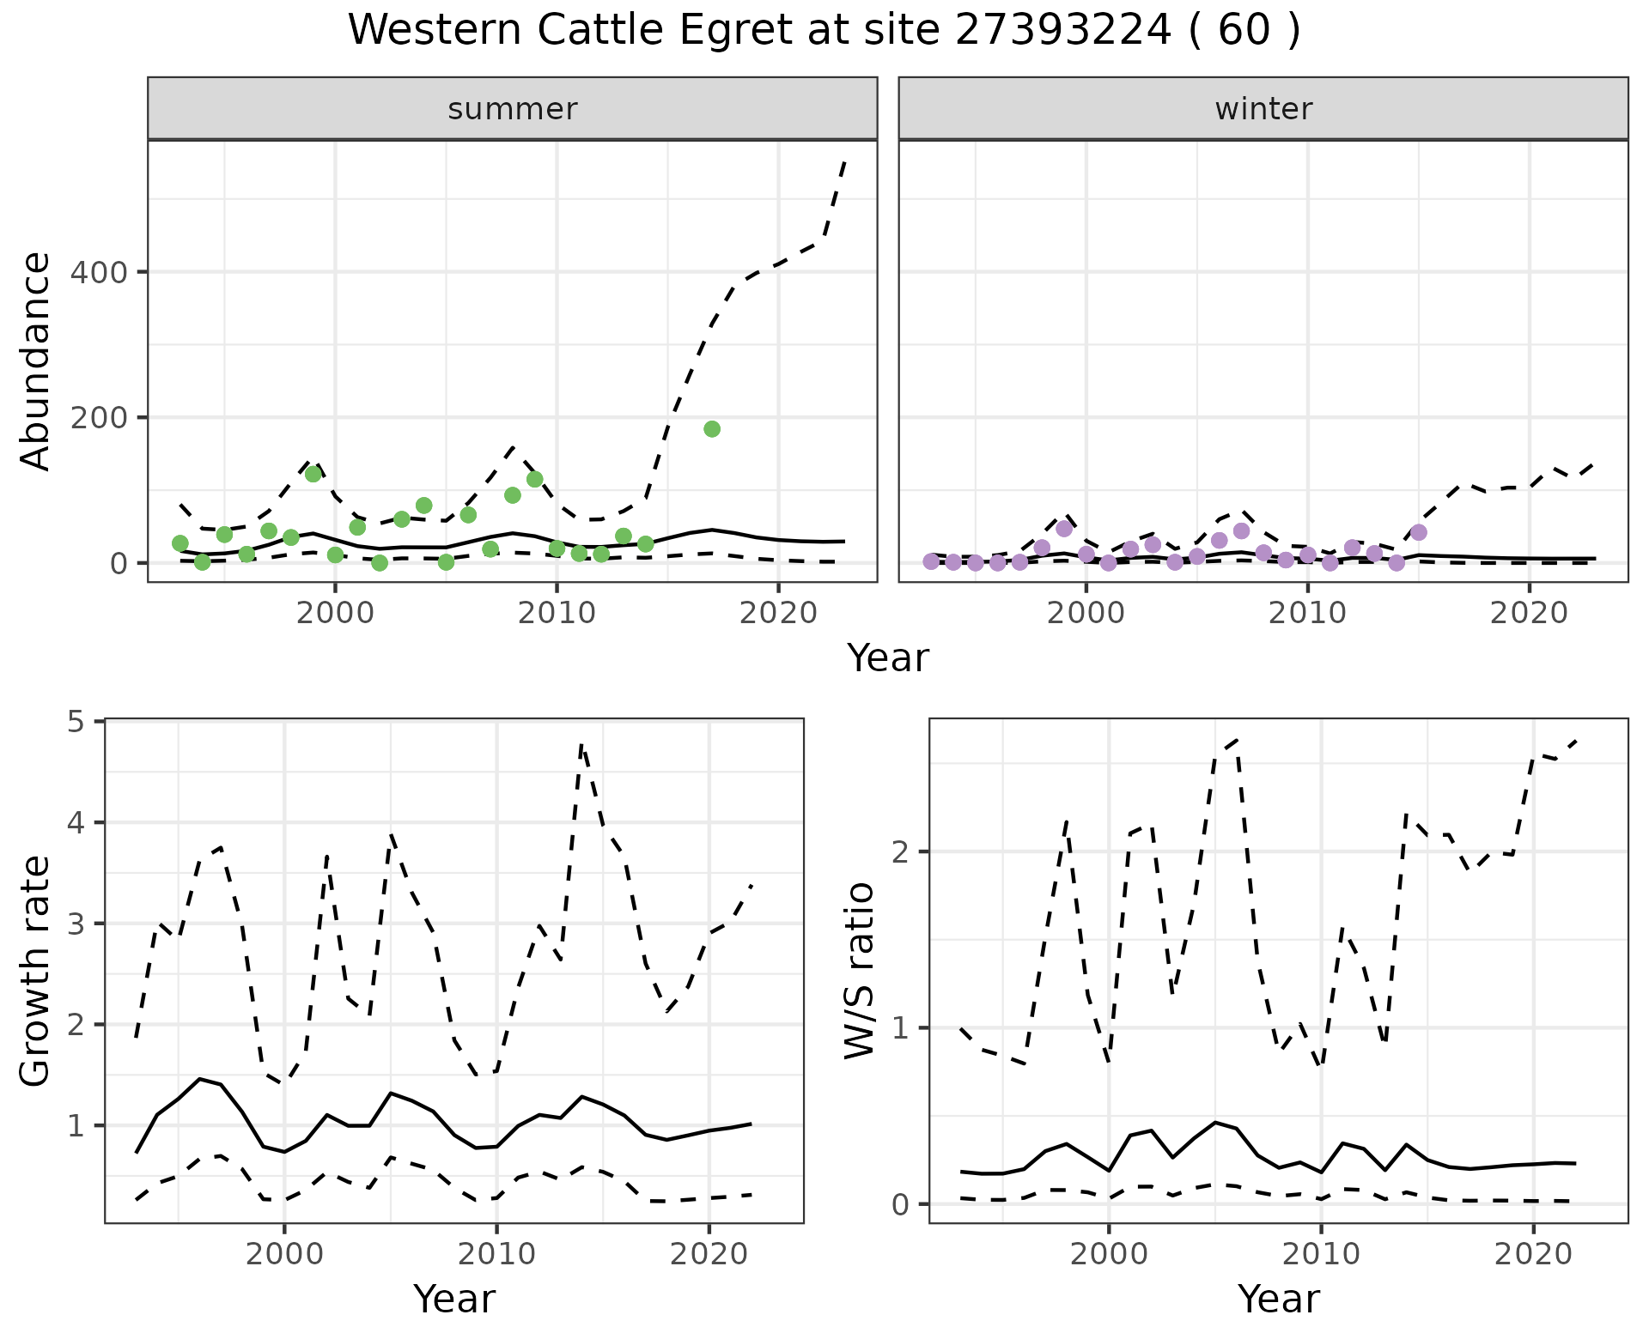This screenshot has height=1339, width=1649.
Task: Click the 2020 tick label under summer panel
Action: (x=777, y=612)
